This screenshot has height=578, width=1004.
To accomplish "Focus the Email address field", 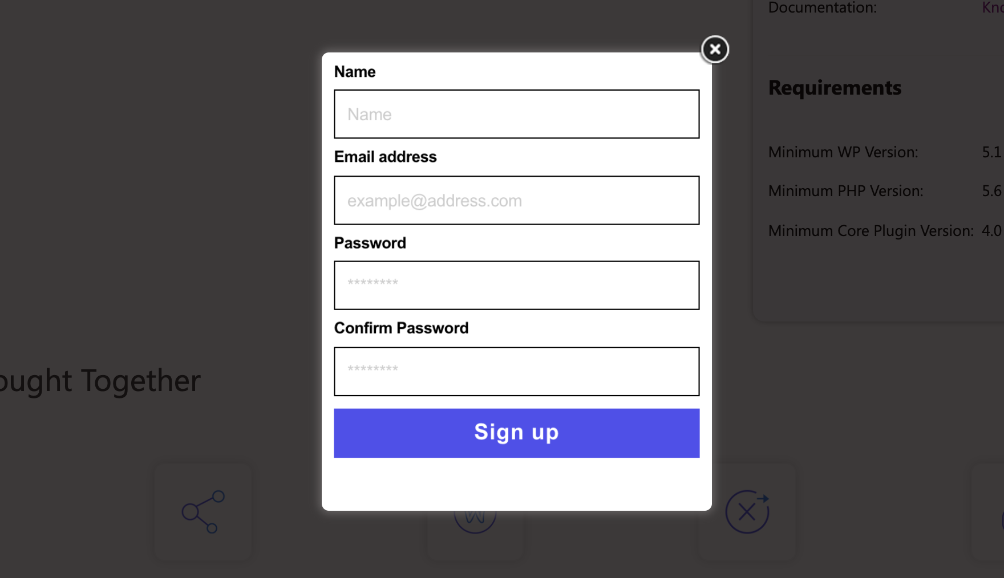I will coord(516,200).
